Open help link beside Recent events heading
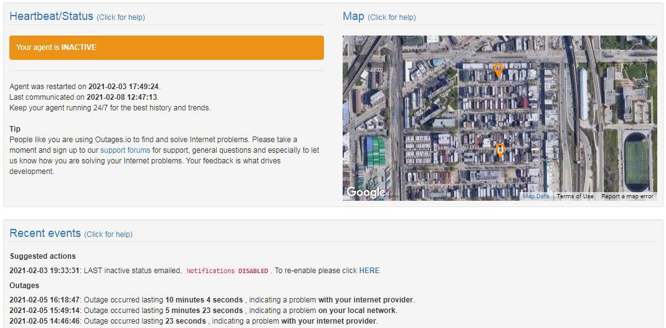666x328 pixels. [x=108, y=234]
